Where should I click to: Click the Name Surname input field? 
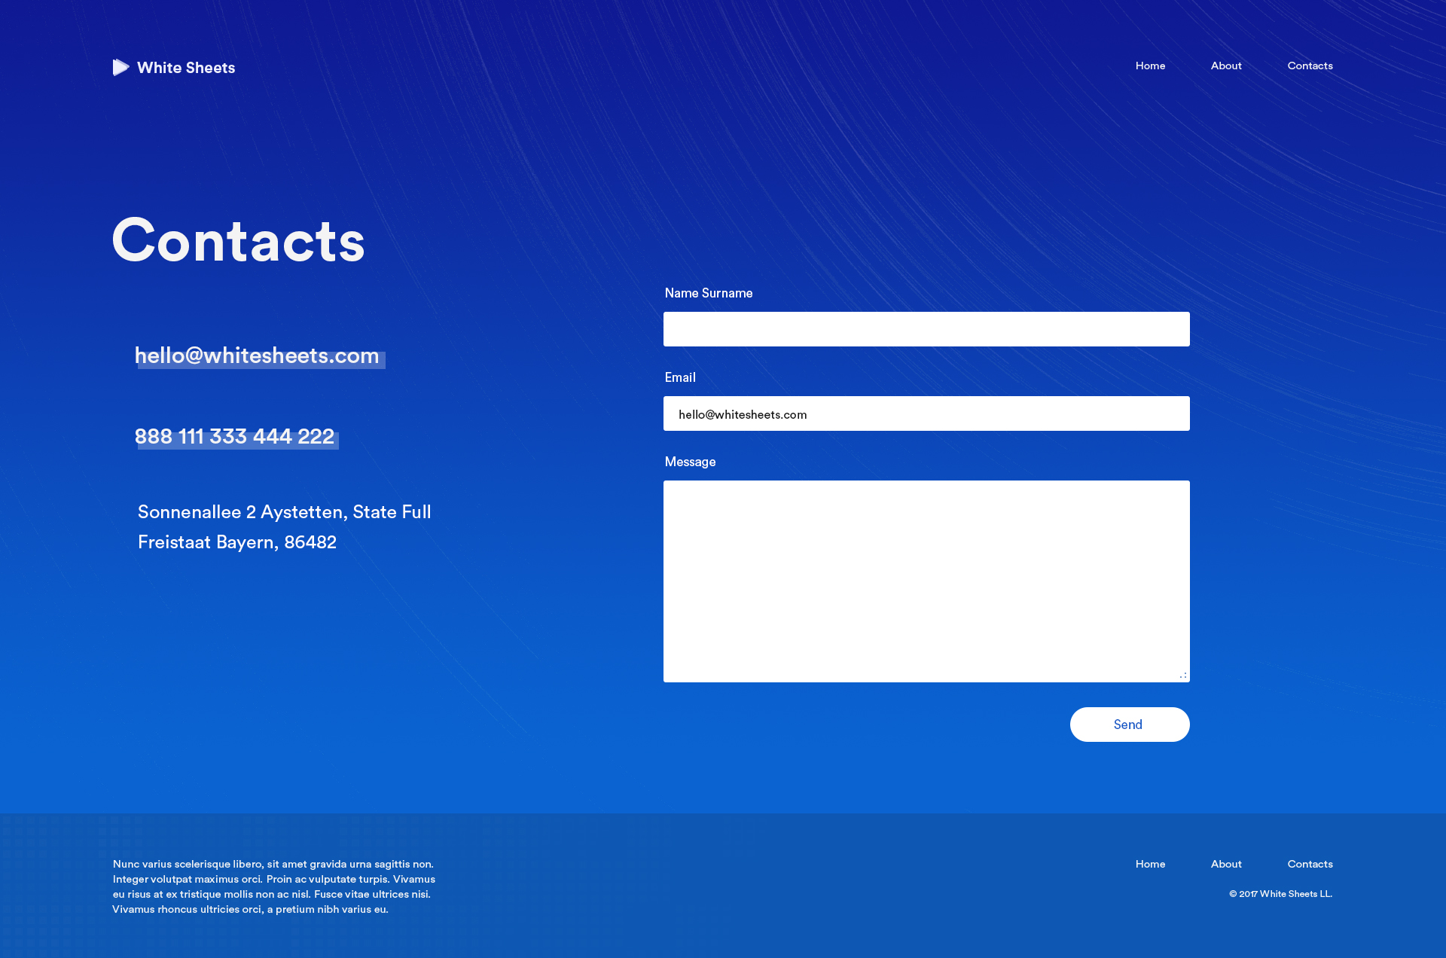[926, 328]
